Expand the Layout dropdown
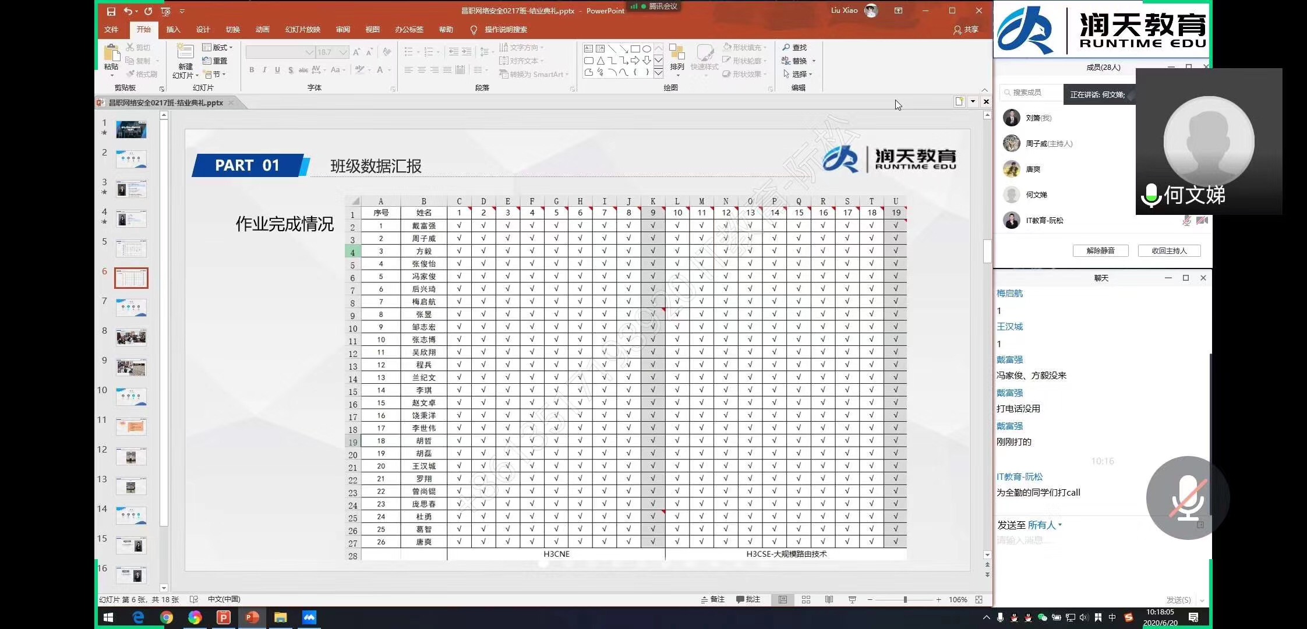 click(218, 47)
